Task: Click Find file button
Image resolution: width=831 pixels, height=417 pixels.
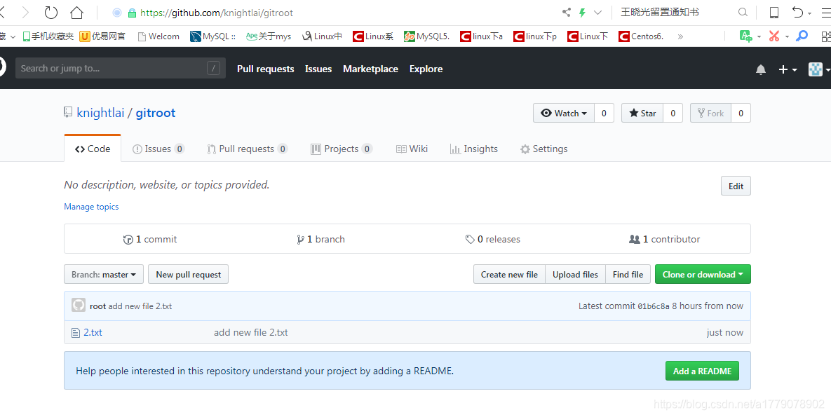Action: [628, 275]
